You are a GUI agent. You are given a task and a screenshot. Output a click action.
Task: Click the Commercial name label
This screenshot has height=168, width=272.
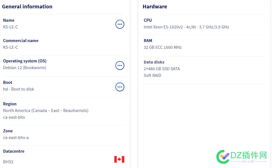(x=21, y=41)
